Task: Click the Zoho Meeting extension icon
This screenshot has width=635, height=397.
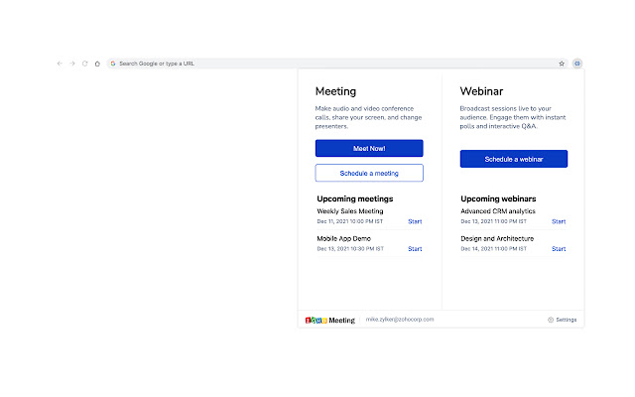Action: [576, 64]
